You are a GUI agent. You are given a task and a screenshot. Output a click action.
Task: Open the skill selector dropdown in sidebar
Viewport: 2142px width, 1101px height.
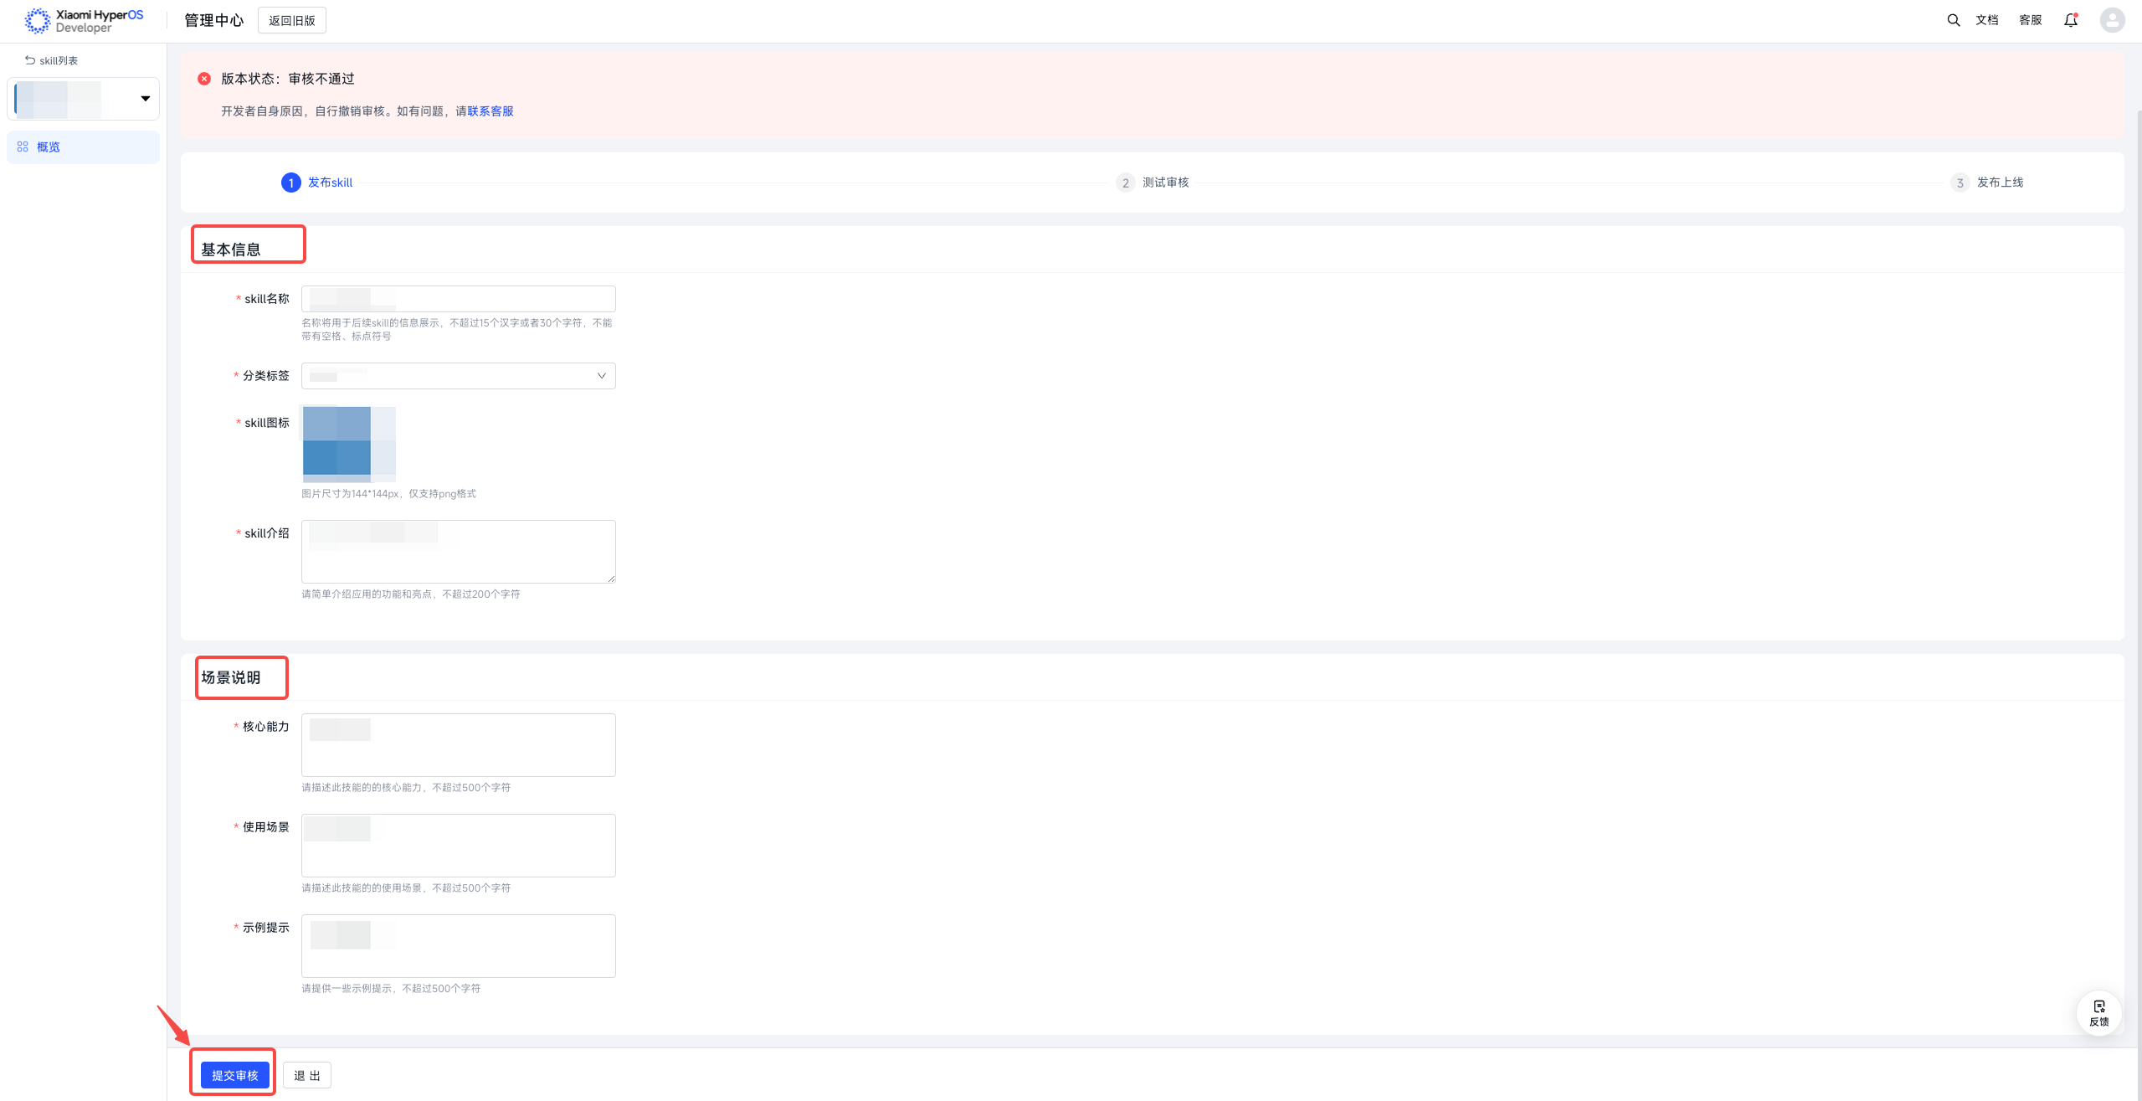[83, 99]
